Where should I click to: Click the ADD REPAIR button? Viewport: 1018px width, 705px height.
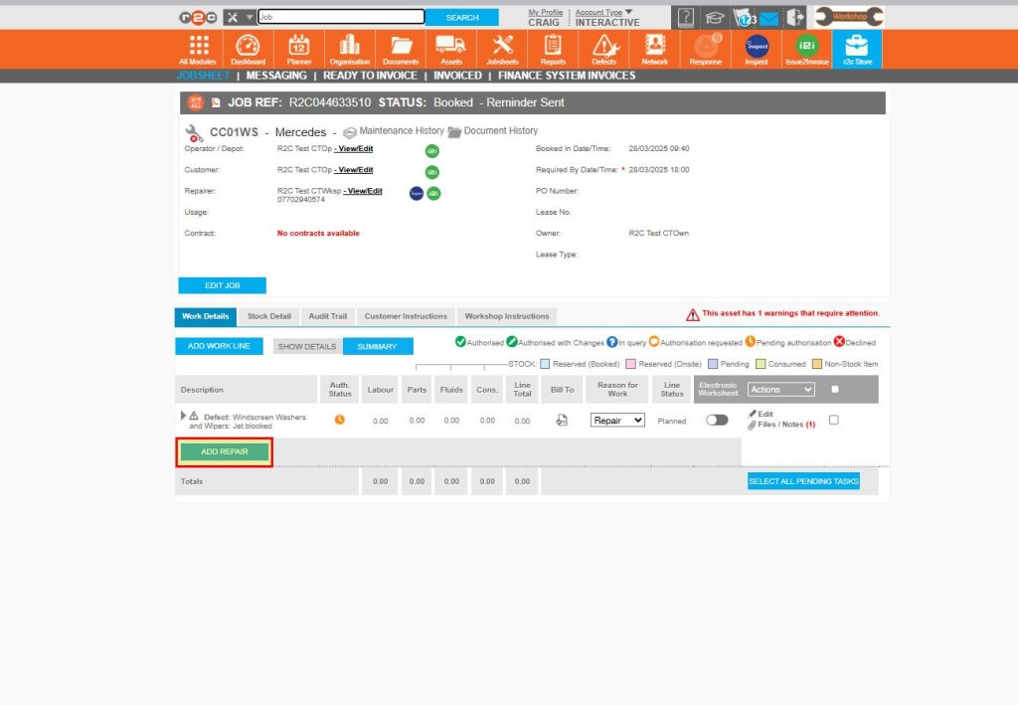click(x=223, y=451)
